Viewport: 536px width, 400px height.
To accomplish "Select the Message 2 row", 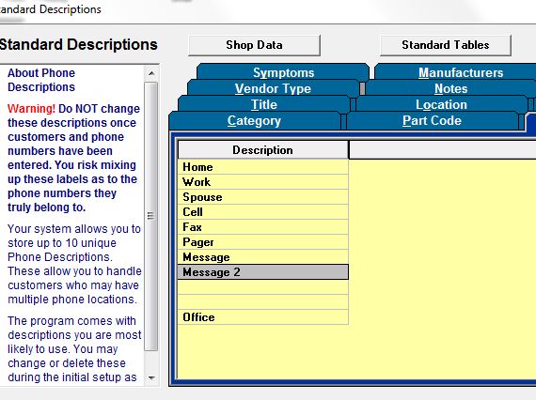I will point(263,272).
